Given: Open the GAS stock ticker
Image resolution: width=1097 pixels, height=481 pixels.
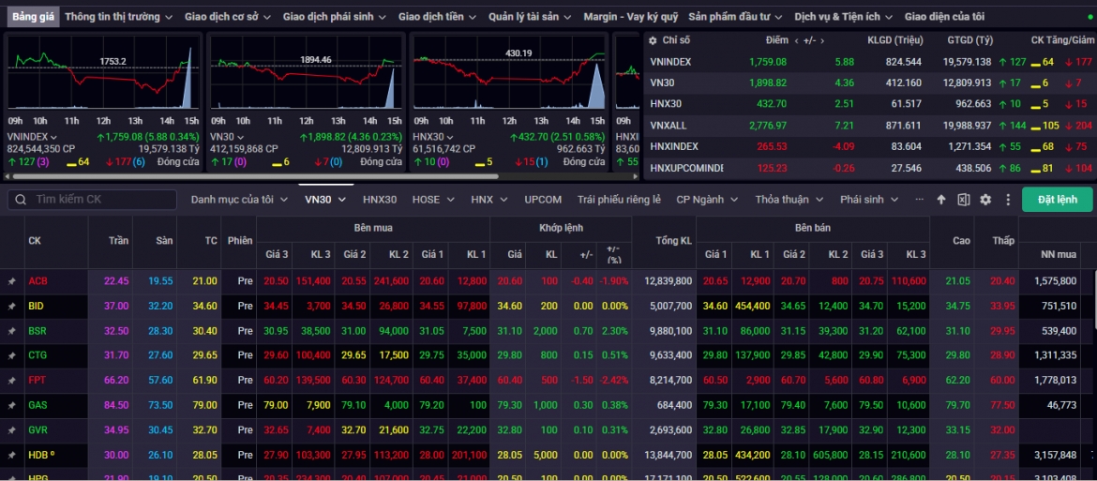Looking at the screenshot, I should [x=38, y=405].
